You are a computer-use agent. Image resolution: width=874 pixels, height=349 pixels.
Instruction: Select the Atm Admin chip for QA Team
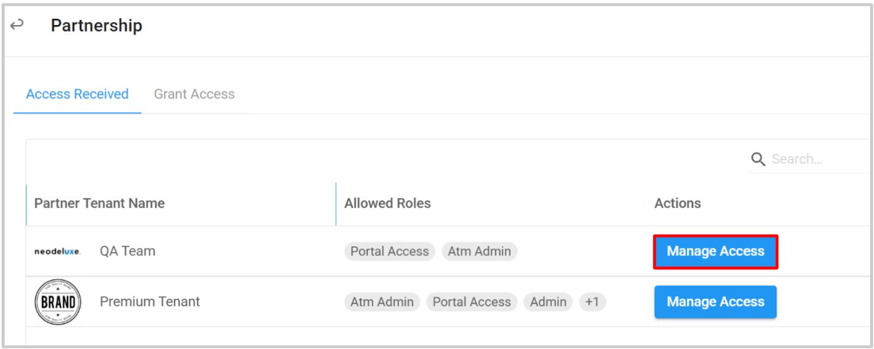(x=480, y=251)
